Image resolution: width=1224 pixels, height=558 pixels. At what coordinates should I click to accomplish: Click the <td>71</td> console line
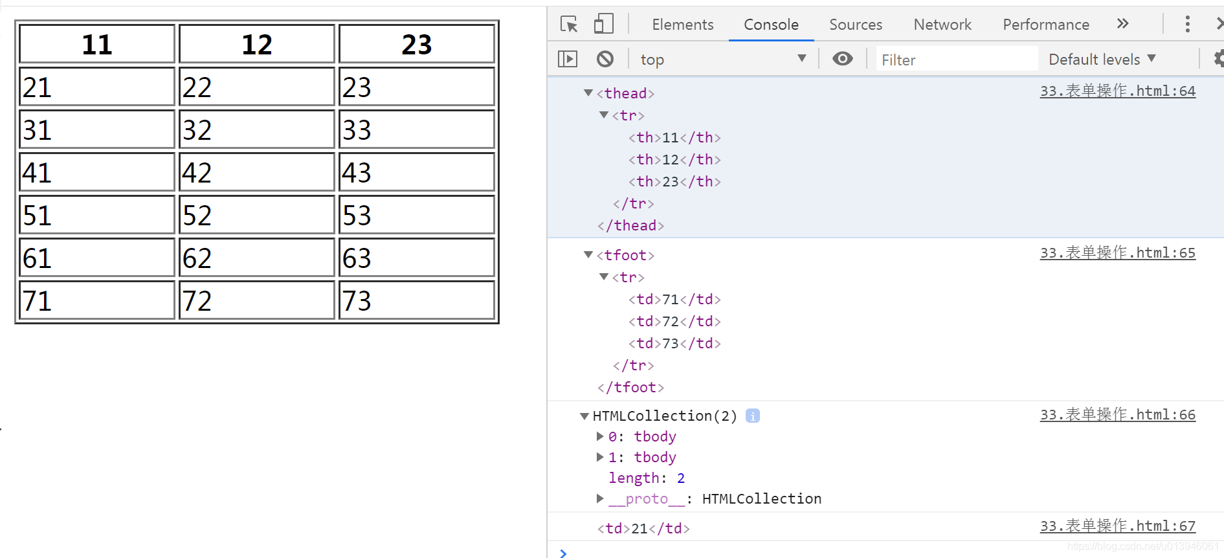coord(674,299)
